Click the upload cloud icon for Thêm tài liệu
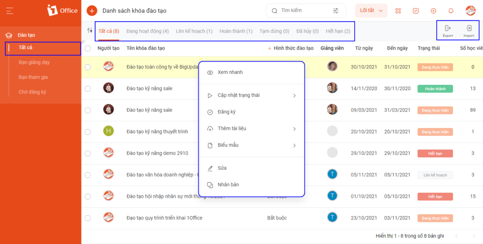Viewport: 483px width, 244px height. tap(210, 129)
